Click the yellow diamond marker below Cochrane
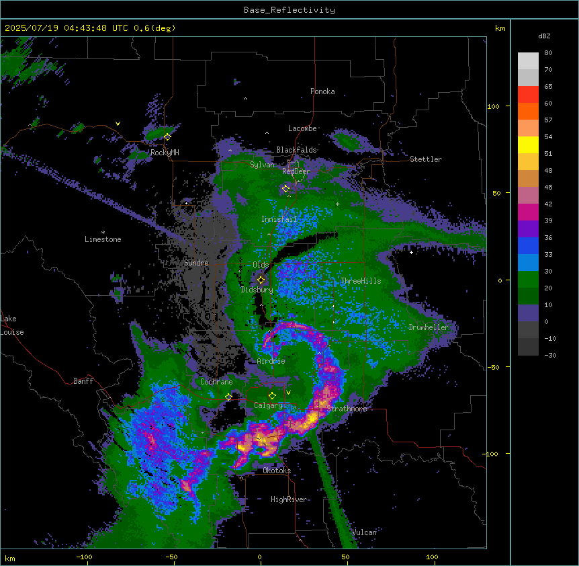Viewport: 579px width, 566px height. point(228,397)
